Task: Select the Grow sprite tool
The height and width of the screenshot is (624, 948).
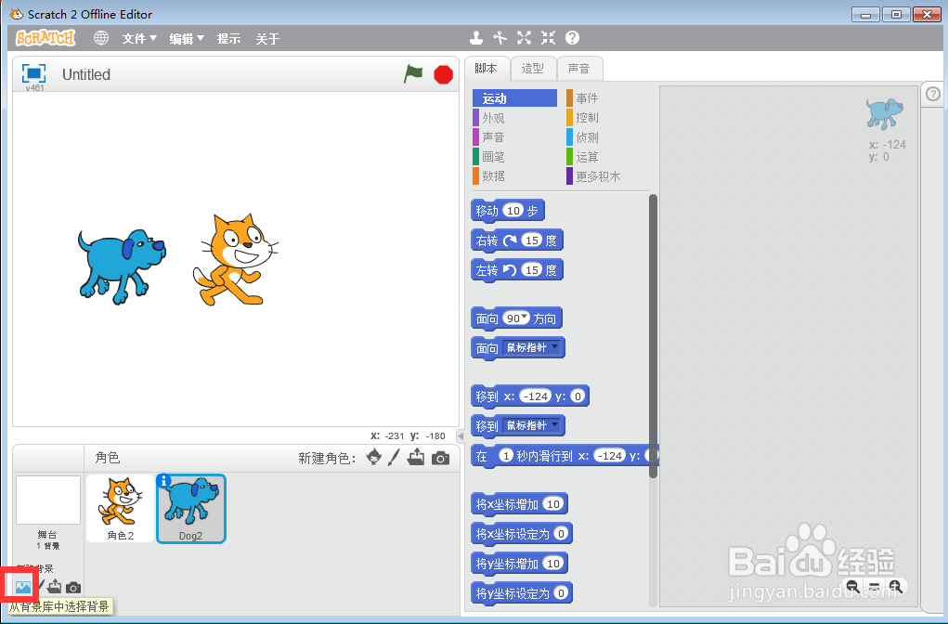Action: tap(525, 38)
